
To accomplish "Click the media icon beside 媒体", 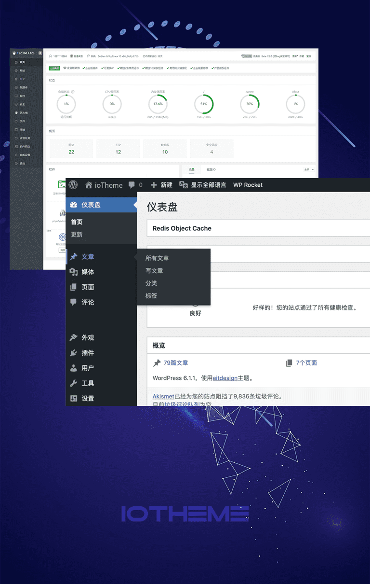I will [74, 272].
